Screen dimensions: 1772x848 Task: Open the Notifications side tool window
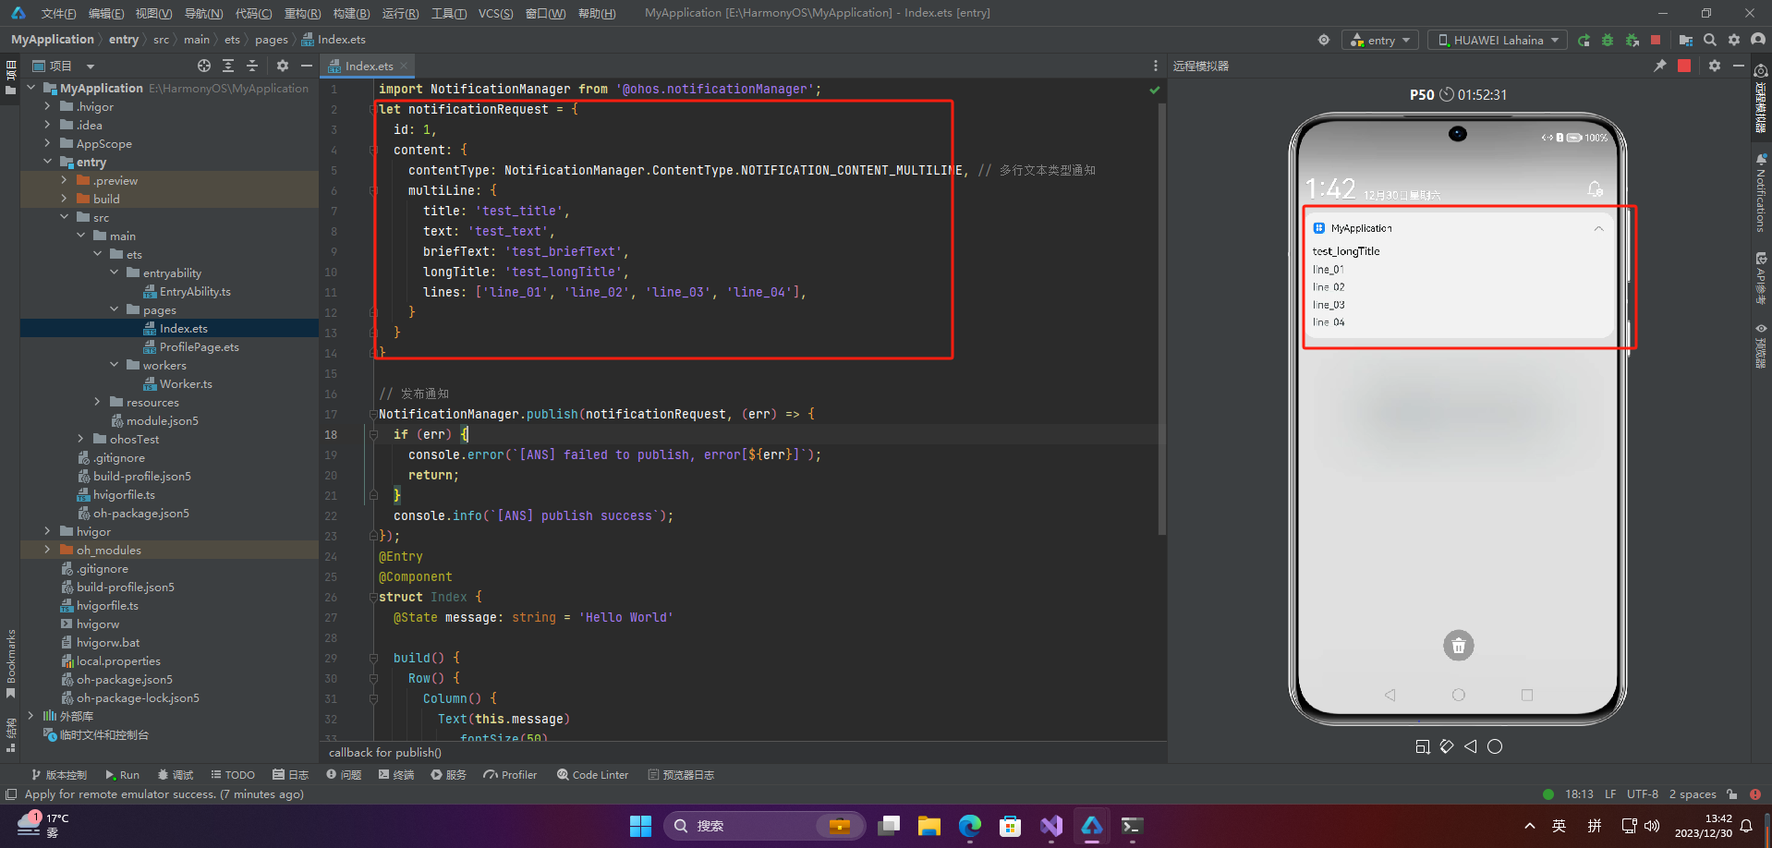1761,194
